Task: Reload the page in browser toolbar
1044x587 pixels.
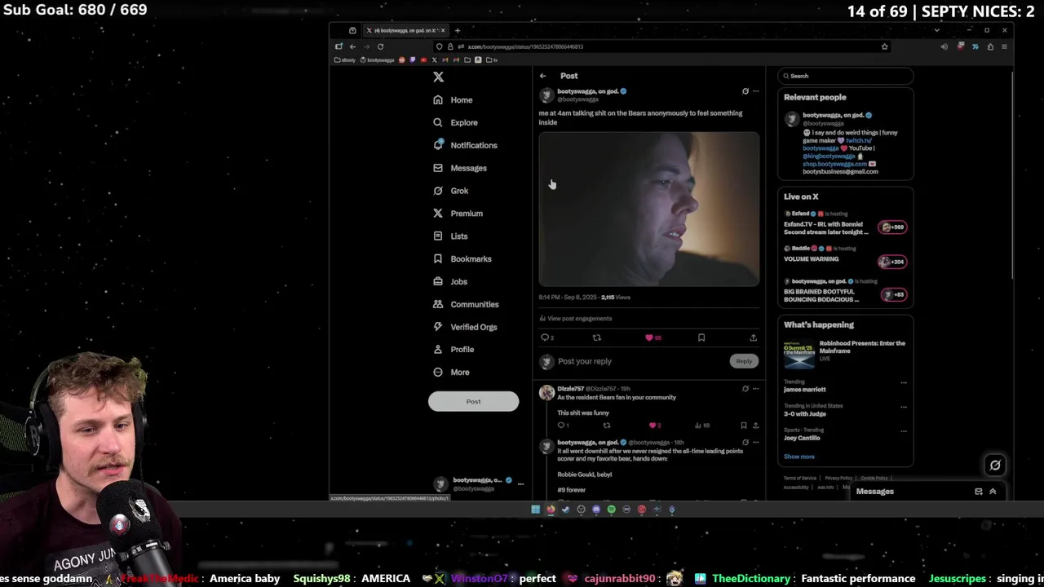Action: 380,46
